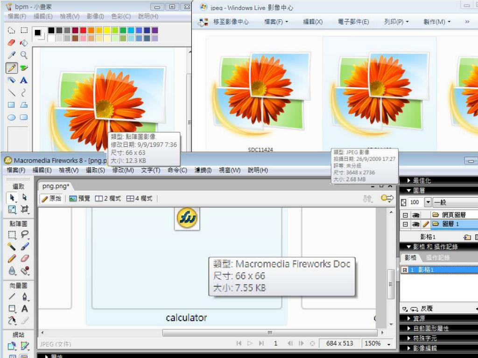The height and width of the screenshot is (358, 478).
Task: Select the Lasso tool in Fireworks
Action: [x=25, y=235]
